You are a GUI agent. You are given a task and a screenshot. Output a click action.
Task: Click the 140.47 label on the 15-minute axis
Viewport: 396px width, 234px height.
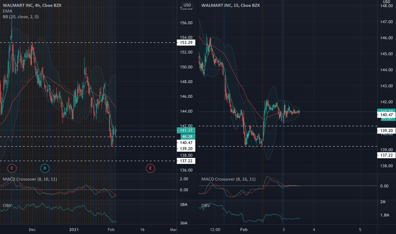point(386,115)
